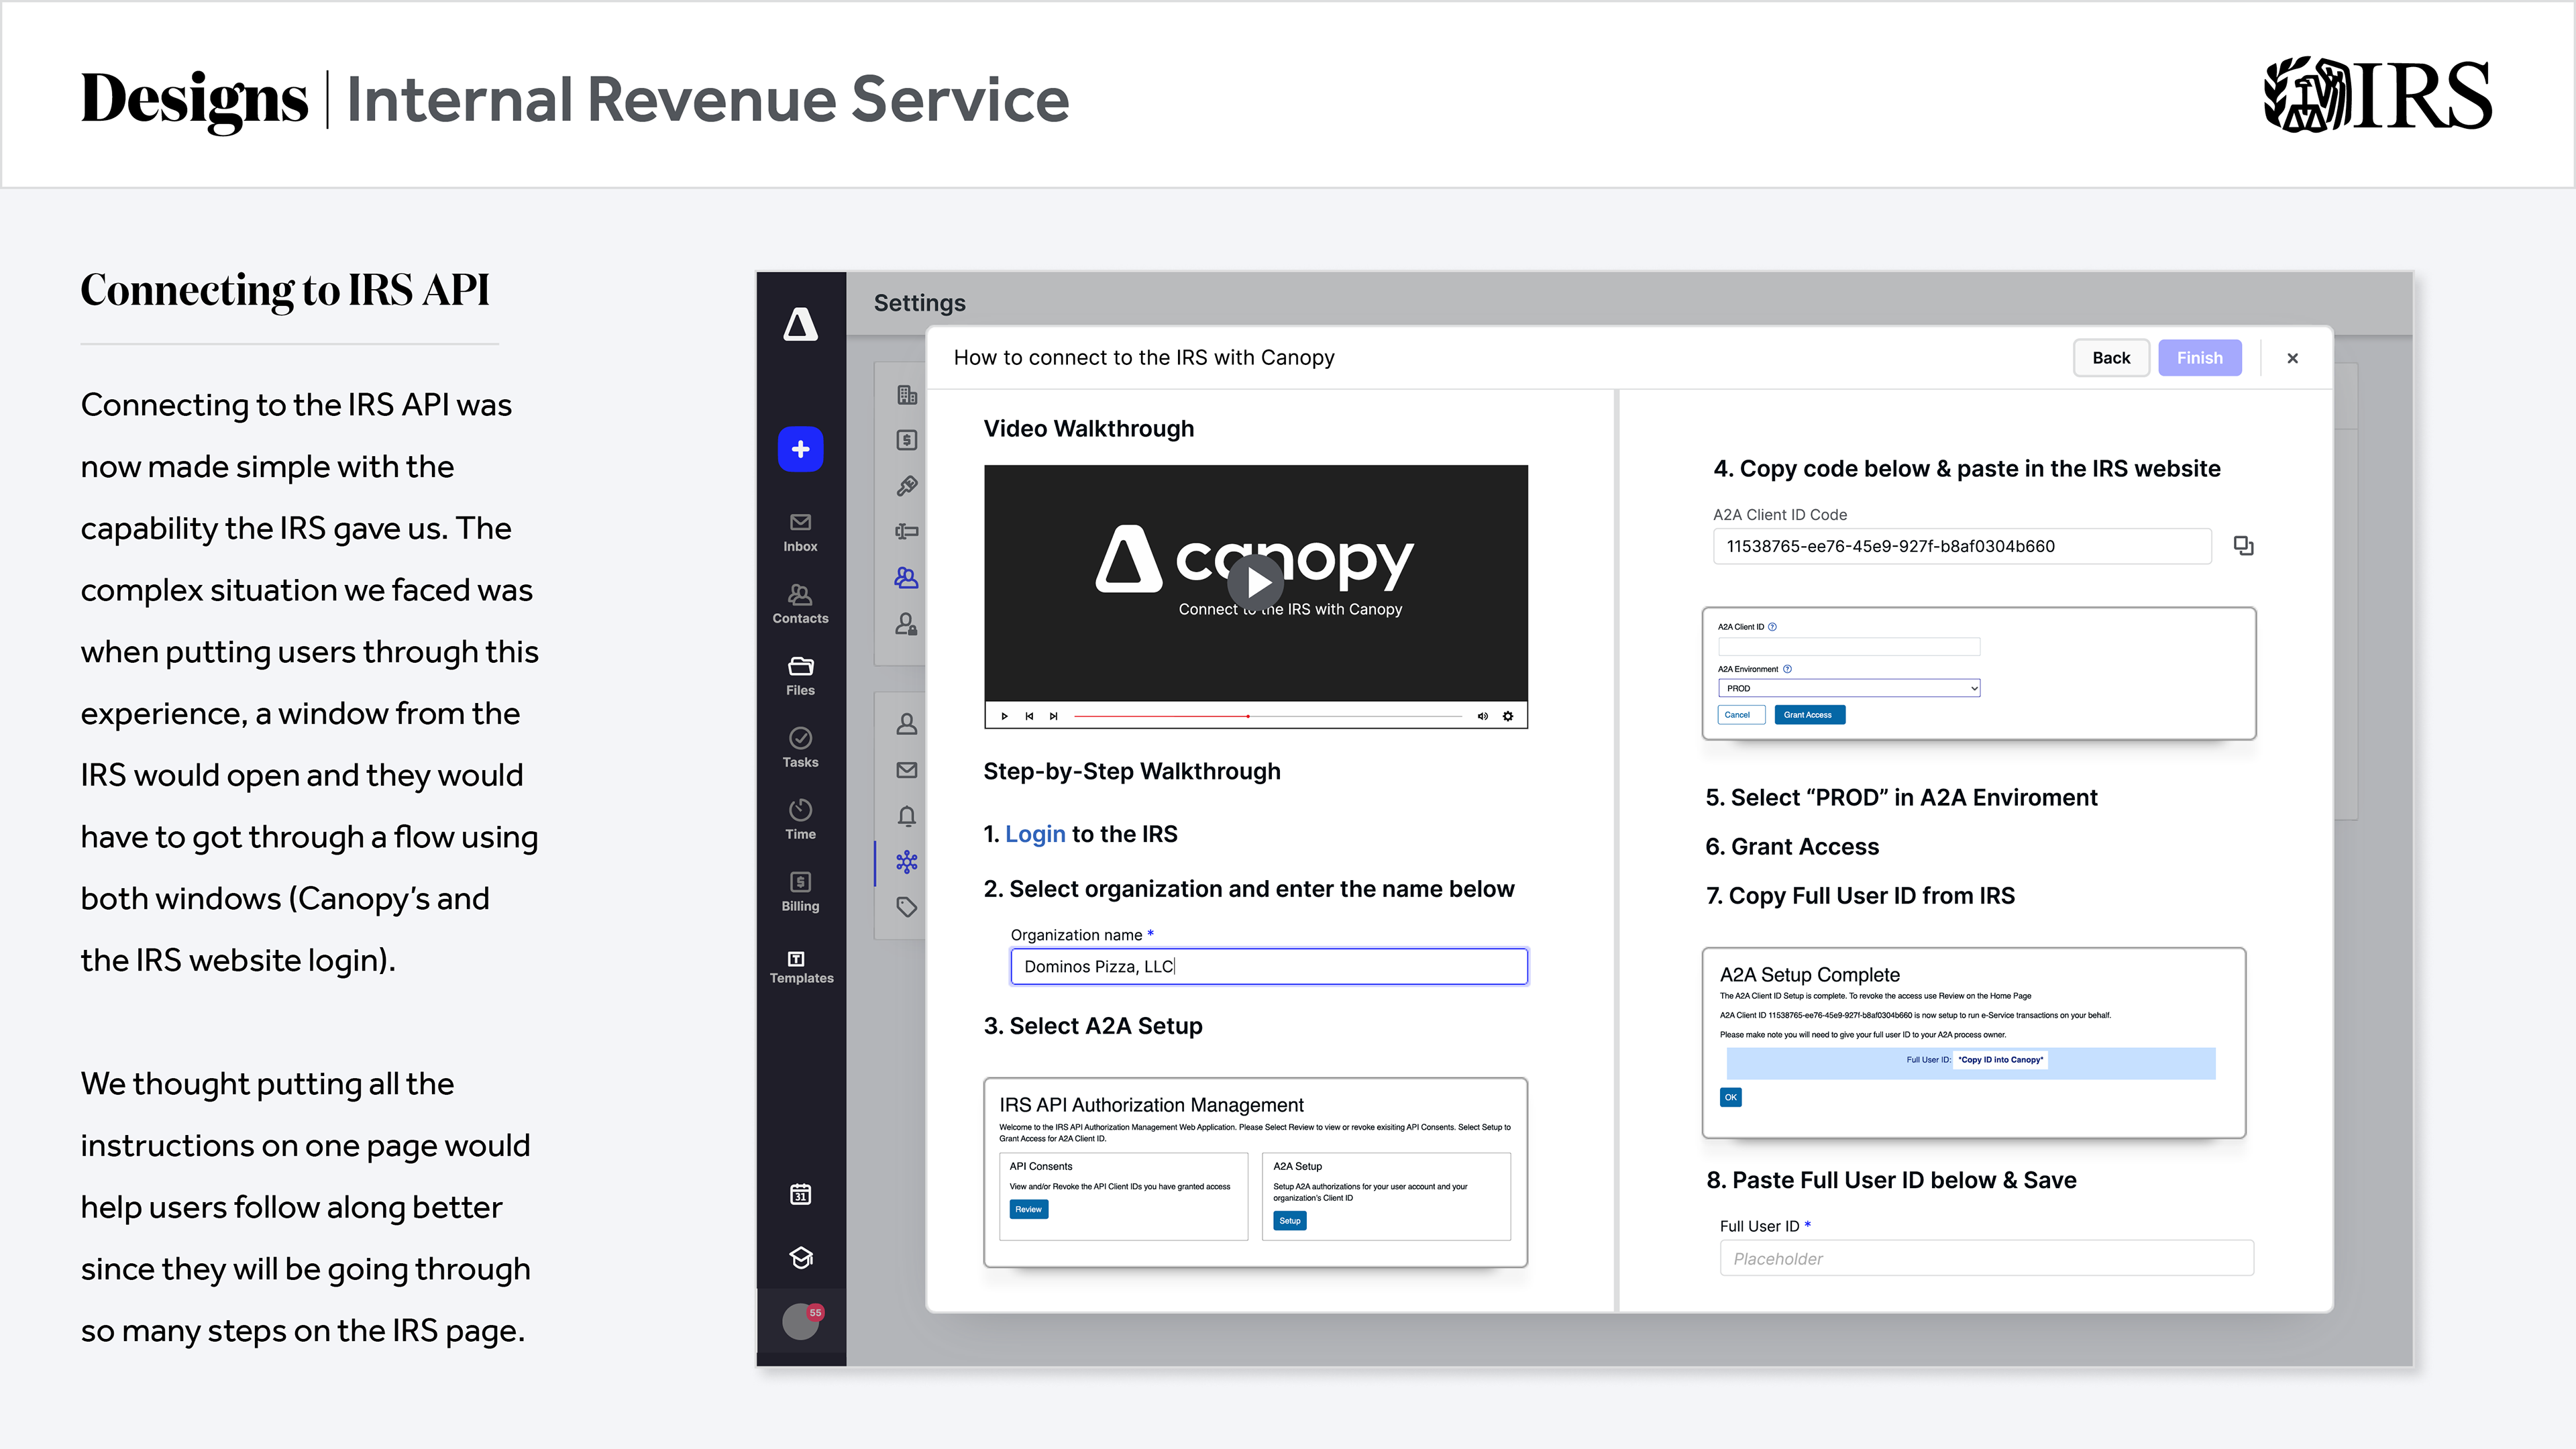Click '7. Copy Full User ID from IRS'
Viewport: 2576px width, 1449px height.
pos(1860,895)
